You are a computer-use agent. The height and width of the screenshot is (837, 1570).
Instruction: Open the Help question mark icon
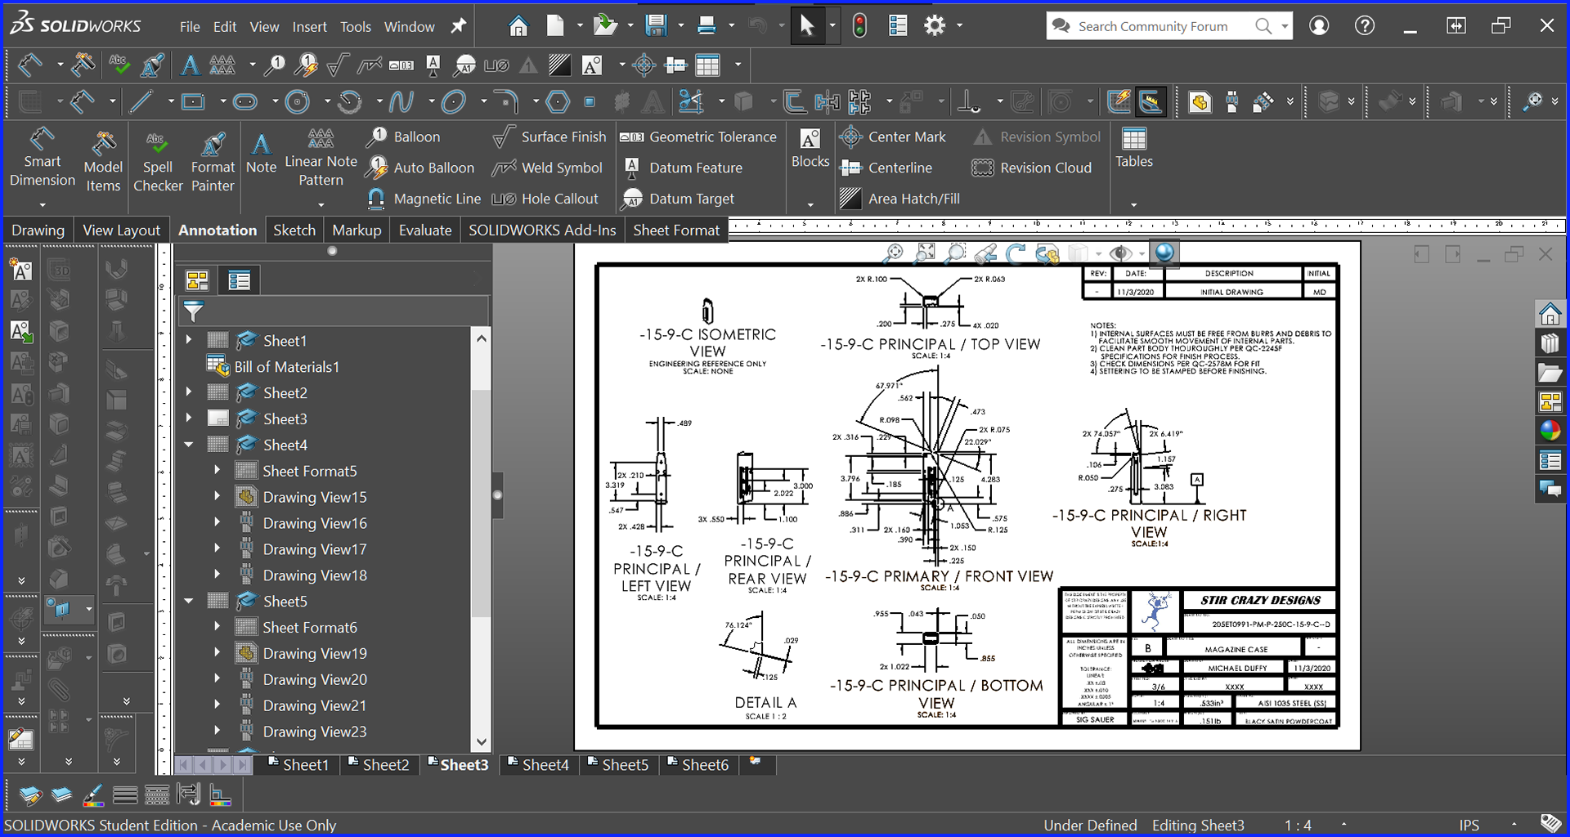(1364, 26)
